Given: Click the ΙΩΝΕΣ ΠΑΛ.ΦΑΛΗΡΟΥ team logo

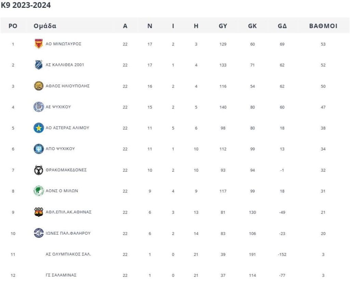Looking at the screenshot, I should coord(39,233).
